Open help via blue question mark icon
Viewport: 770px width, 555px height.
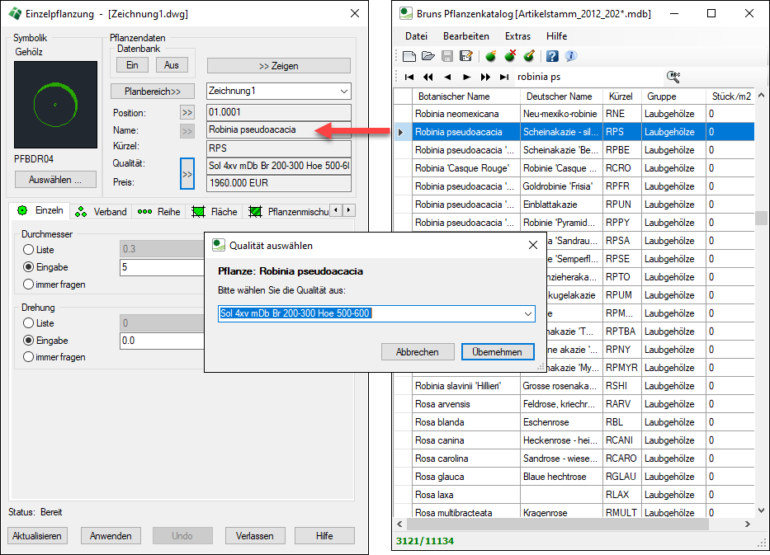552,56
